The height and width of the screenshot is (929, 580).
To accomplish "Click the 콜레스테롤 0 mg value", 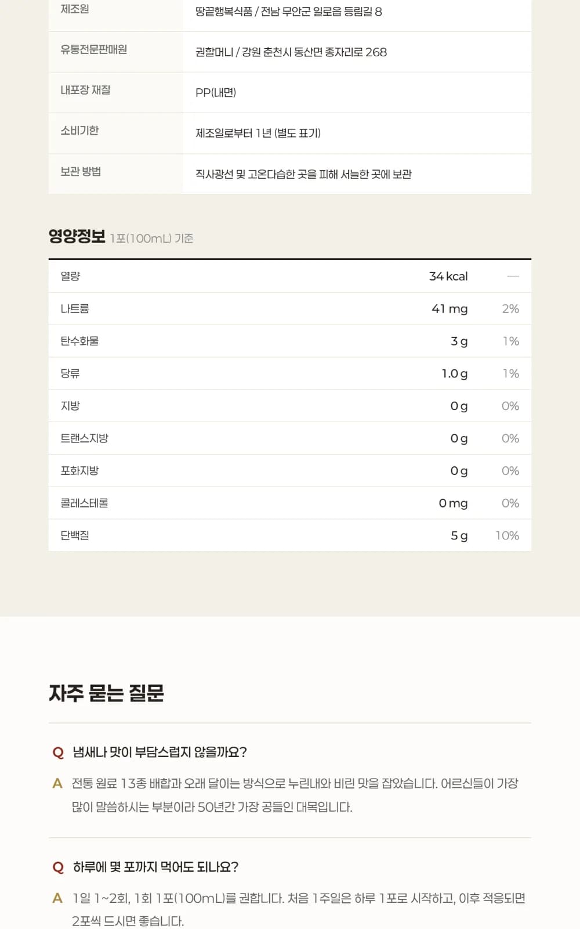I will [x=453, y=503].
